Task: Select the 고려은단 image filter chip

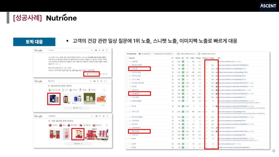Action: tap(53, 125)
